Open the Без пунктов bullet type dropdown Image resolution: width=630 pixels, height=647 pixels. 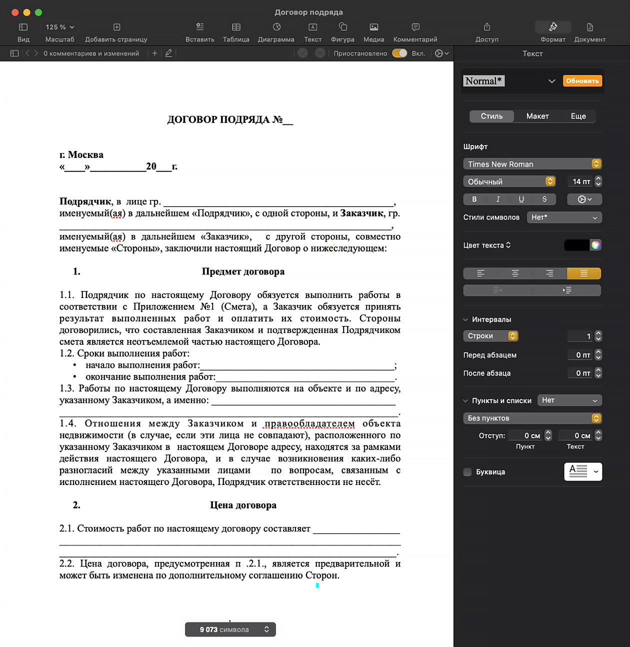click(x=532, y=418)
